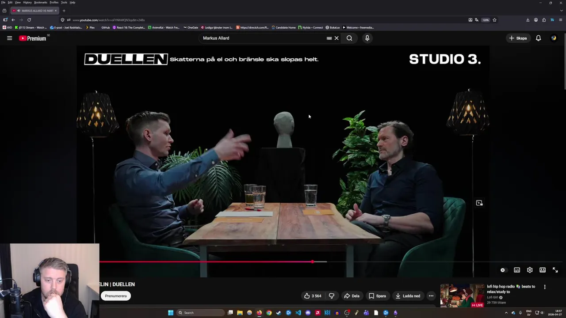The height and width of the screenshot is (318, 566).
Task: Open the Windows Start menu
Action: click(x=171, y=313)
